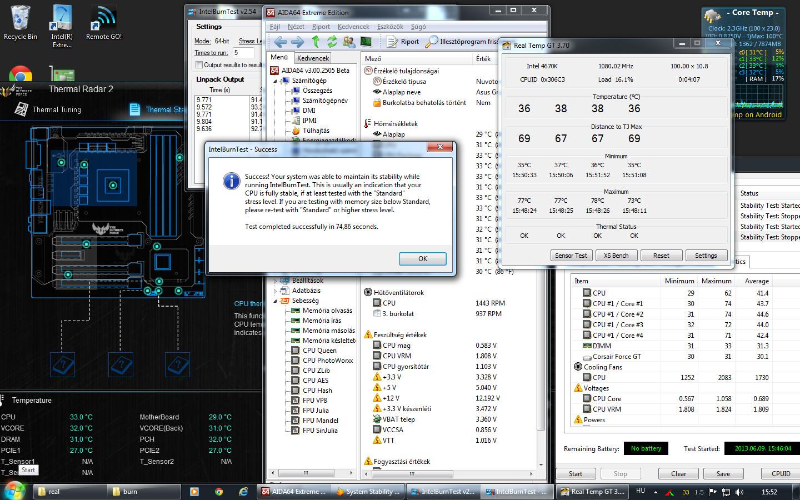The height and width of the screenshot is (500, 800).
Task: Open the Fájl menu in AIDA64
Action: click(275, 27)
